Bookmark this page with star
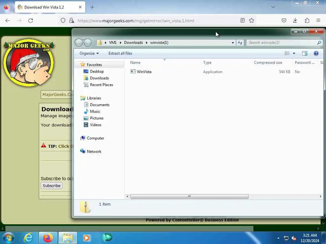326x244 pixels. coord(252,20)
